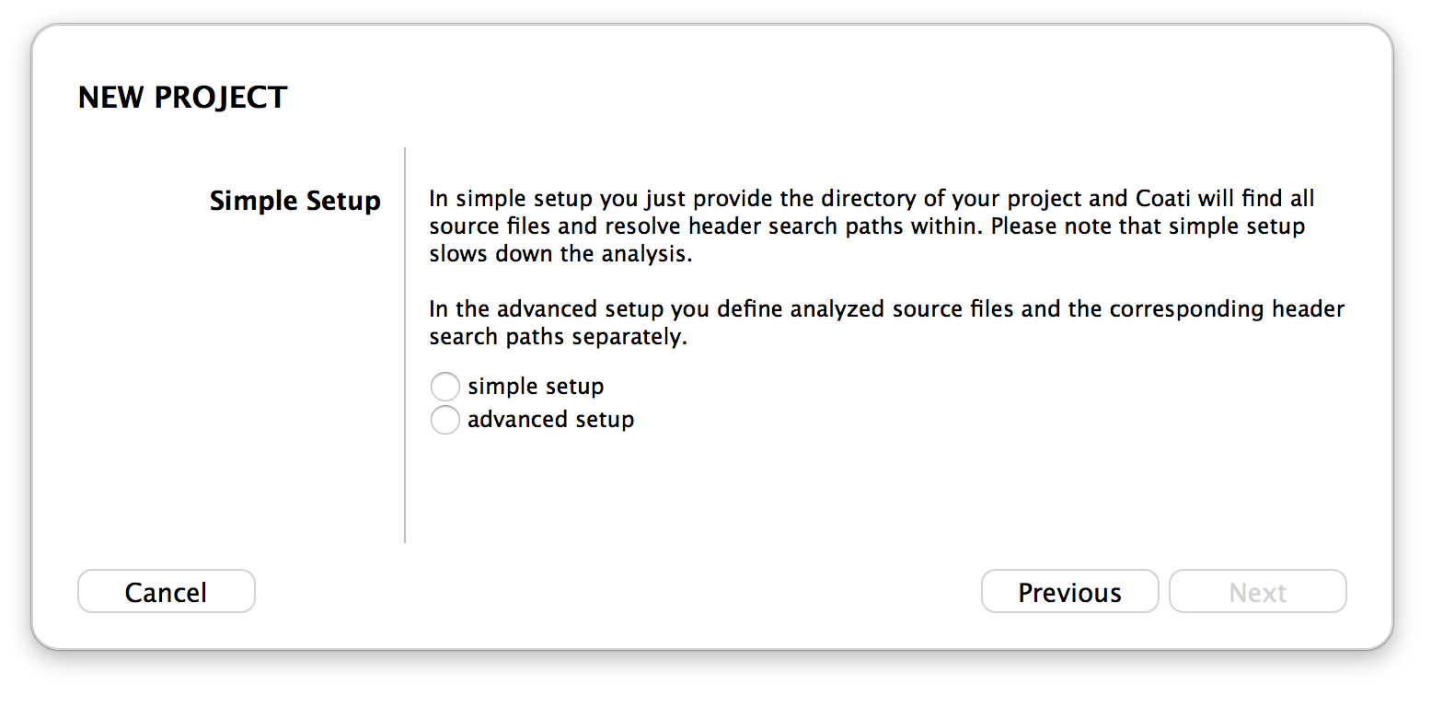The width and height of the screenshot is (1443, 707).
Task: Select the advanced setup radio button
Action: click(x=444, y=420)
